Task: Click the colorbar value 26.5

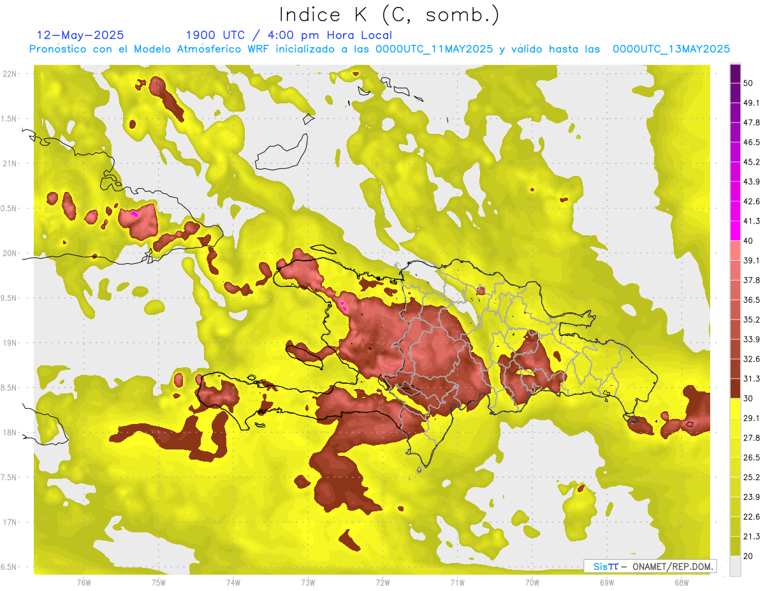Action: coord(752,458)
